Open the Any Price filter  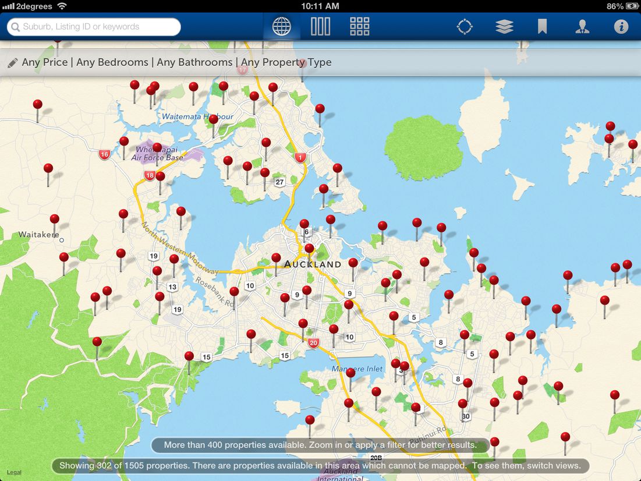tap(45, 62)
